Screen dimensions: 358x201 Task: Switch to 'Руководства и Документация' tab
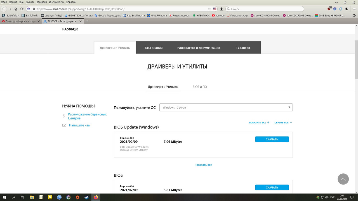tap(198, 48)
